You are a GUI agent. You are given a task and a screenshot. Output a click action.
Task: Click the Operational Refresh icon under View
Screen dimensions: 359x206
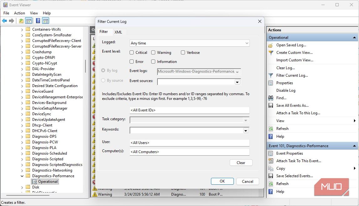[271, 129]
